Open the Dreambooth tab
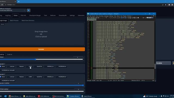 (63, 16)
